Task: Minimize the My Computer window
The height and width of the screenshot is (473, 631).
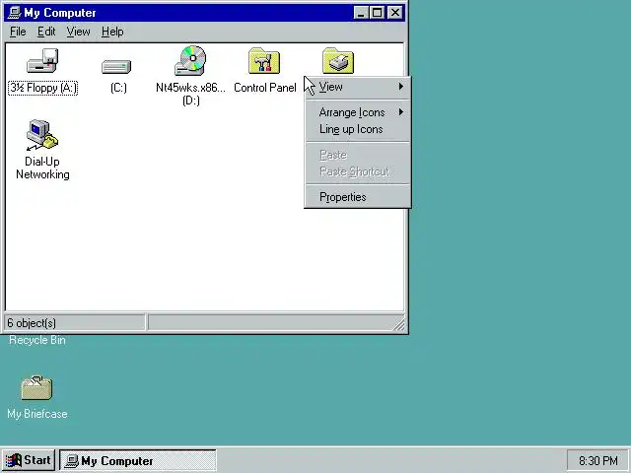Action: point(361,13)
